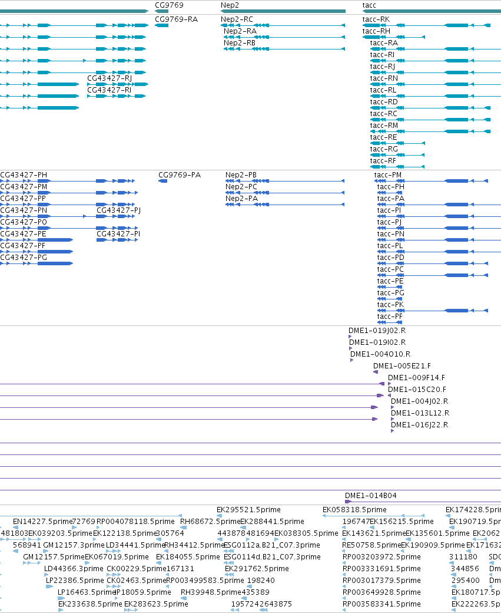501x613 pixels.
Task: Select transcript label tacc-RN
Action: (x=384, y=78)
